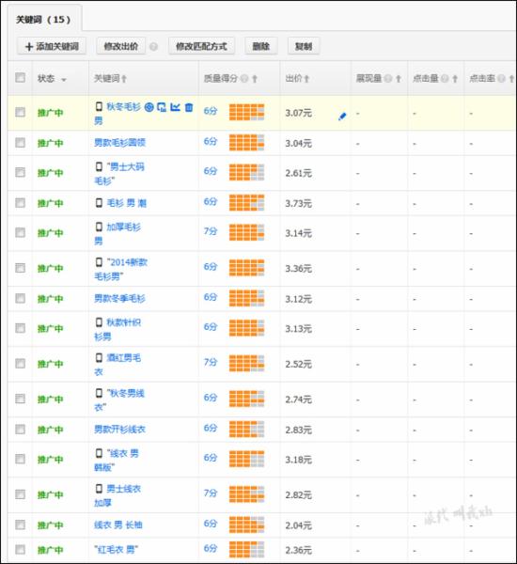Check the box for row 毛衫 男 潮

[x=20, y=203]
